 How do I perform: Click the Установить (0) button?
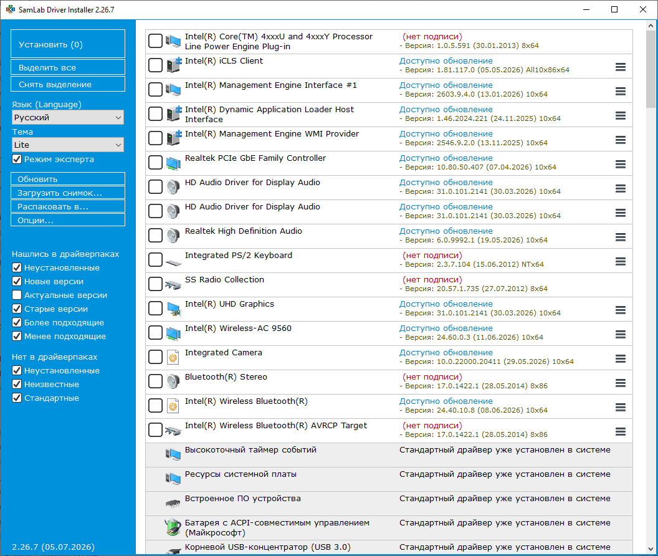(x=68, y=44)
